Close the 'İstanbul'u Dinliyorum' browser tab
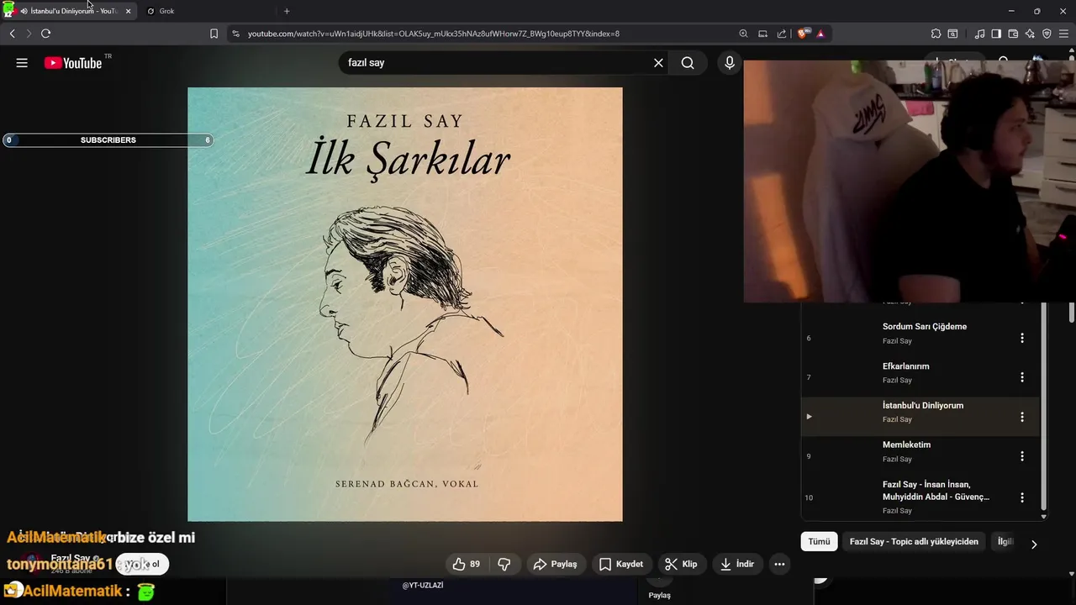Screen dimensions: 1076x605 (128, 11)
